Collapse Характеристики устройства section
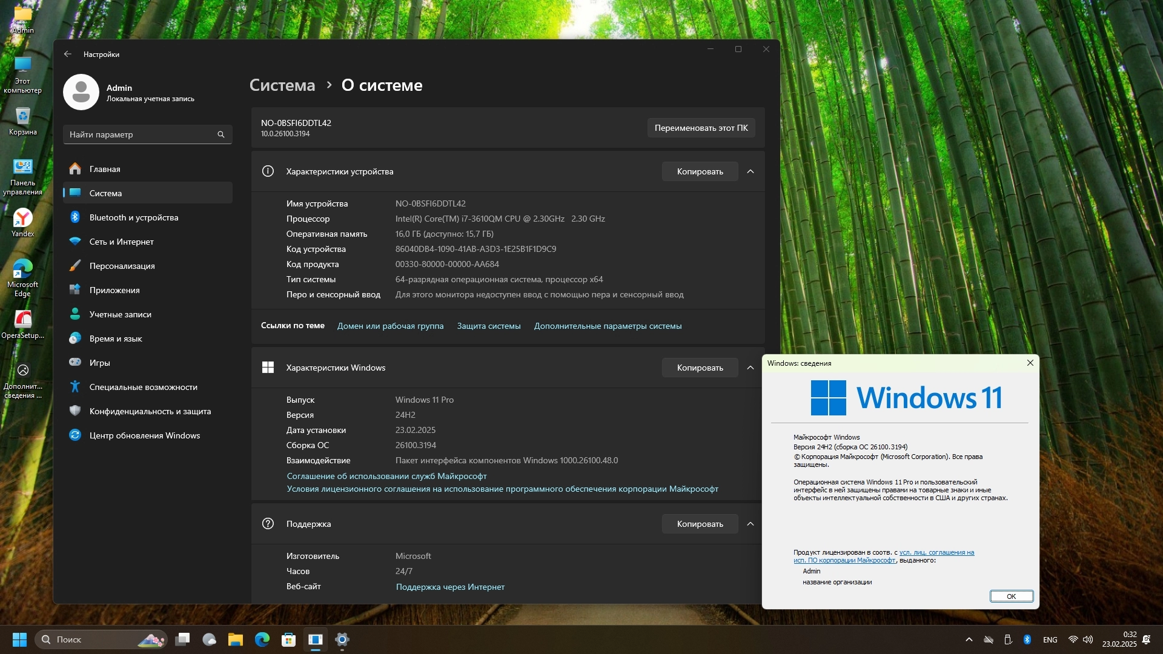Image resolution: width=1163 pixels, height=654 pixels. pyautogui.click(x=750, y=171)
